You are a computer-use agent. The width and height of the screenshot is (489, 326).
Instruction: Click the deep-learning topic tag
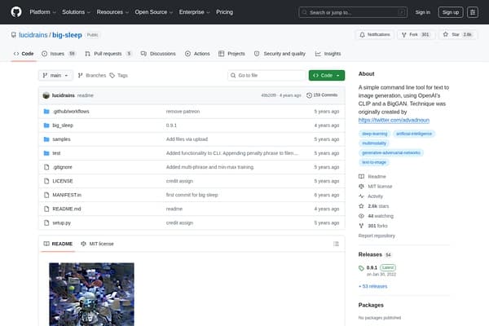(x=374, y=134)
